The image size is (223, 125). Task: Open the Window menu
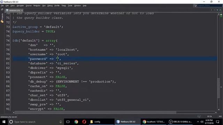click(77, 6)
